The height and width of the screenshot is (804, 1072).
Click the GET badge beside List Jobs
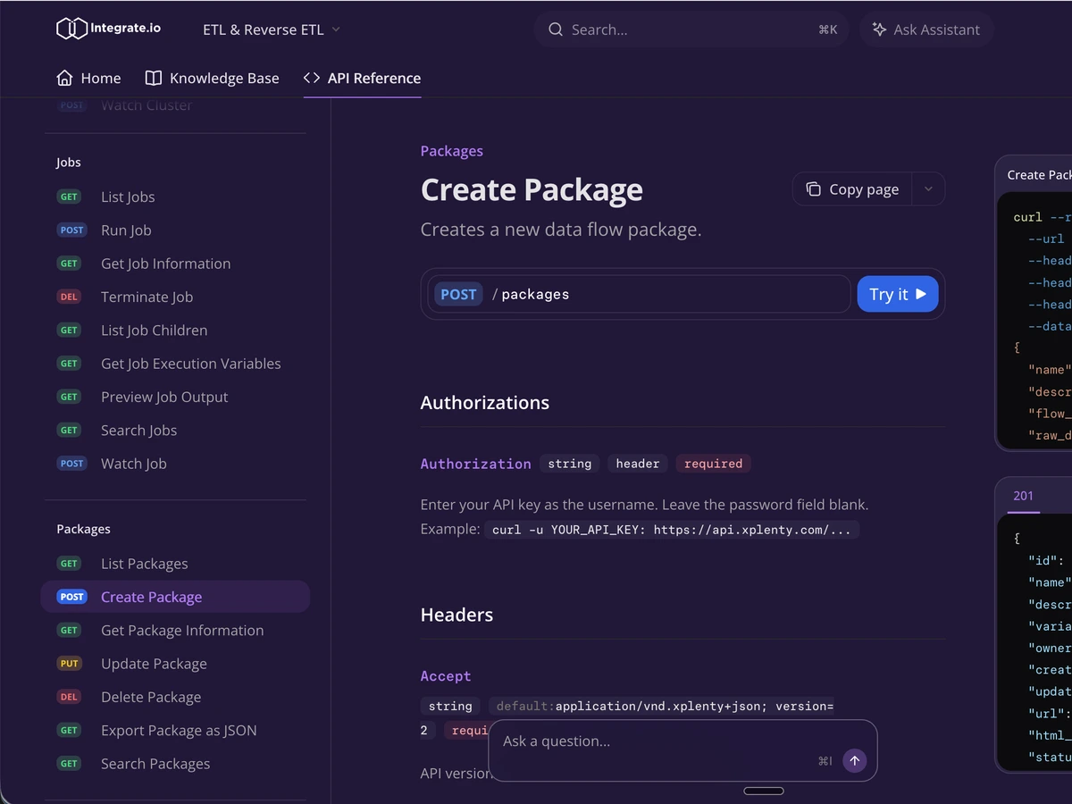[x=70, y=197]
